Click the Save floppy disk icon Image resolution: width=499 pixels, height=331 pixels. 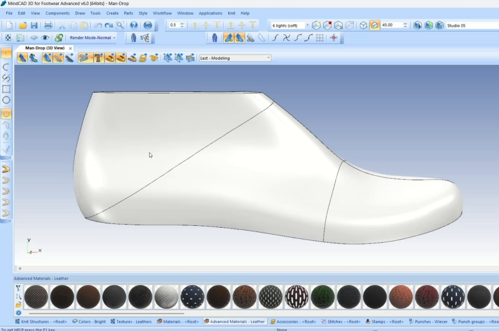[34, 26]
